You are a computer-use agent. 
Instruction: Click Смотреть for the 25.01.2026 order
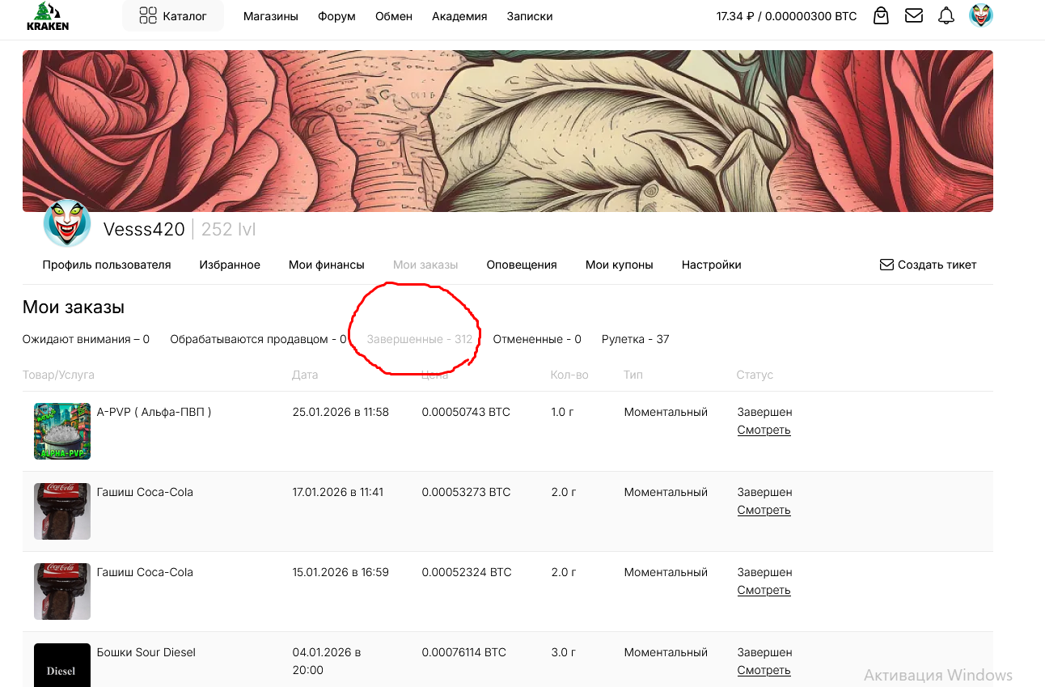pos(764,430)
